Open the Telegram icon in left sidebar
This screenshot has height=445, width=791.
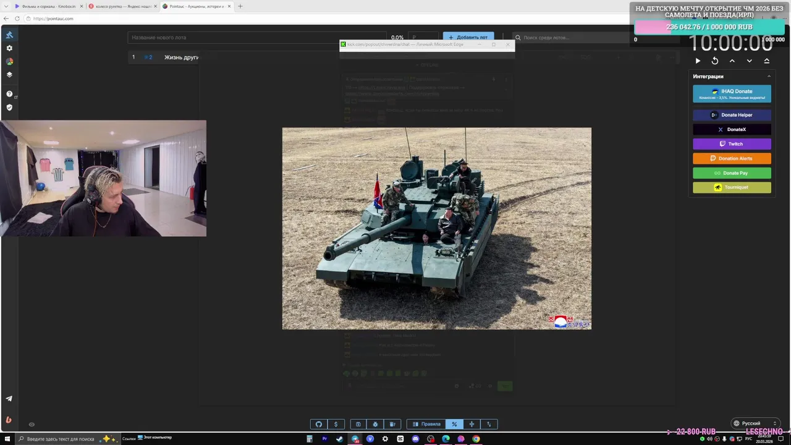click(9, 399)
